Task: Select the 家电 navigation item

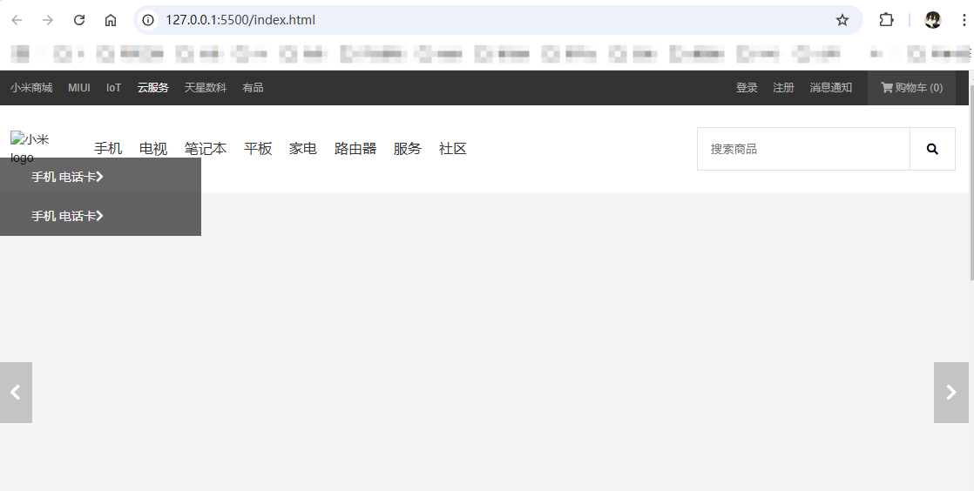Action: click(303, 148)
